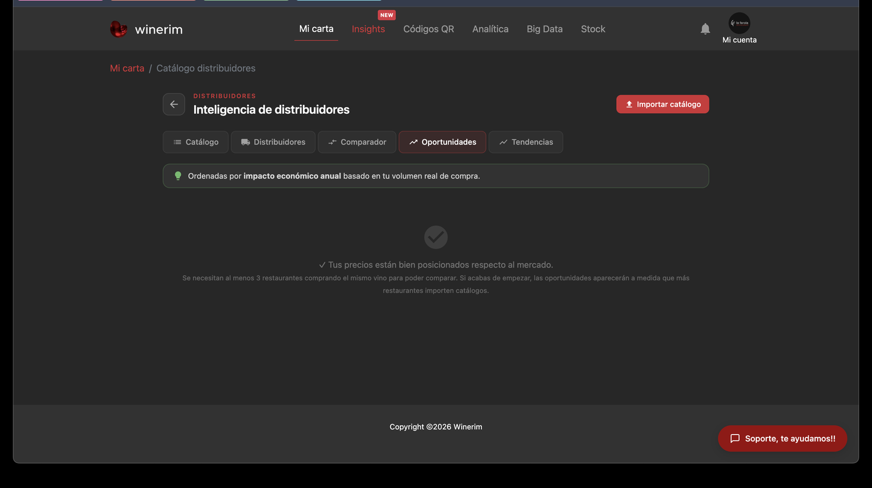The width and height of the screenshot is (872, 488).
Task: Switch to Big Data page
Action: click(x=545, y=29)
